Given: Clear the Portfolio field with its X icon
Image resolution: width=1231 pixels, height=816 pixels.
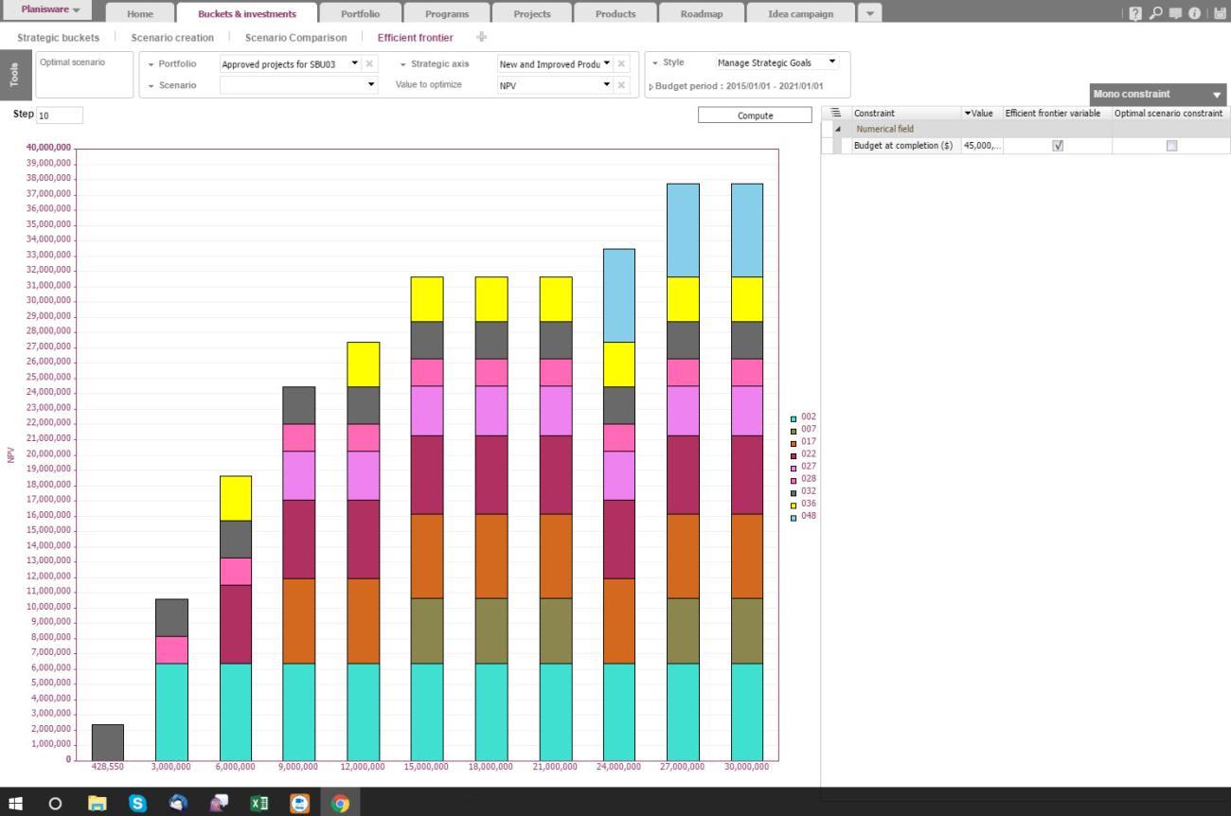Looking at the screenshot, I should [369, 63].
